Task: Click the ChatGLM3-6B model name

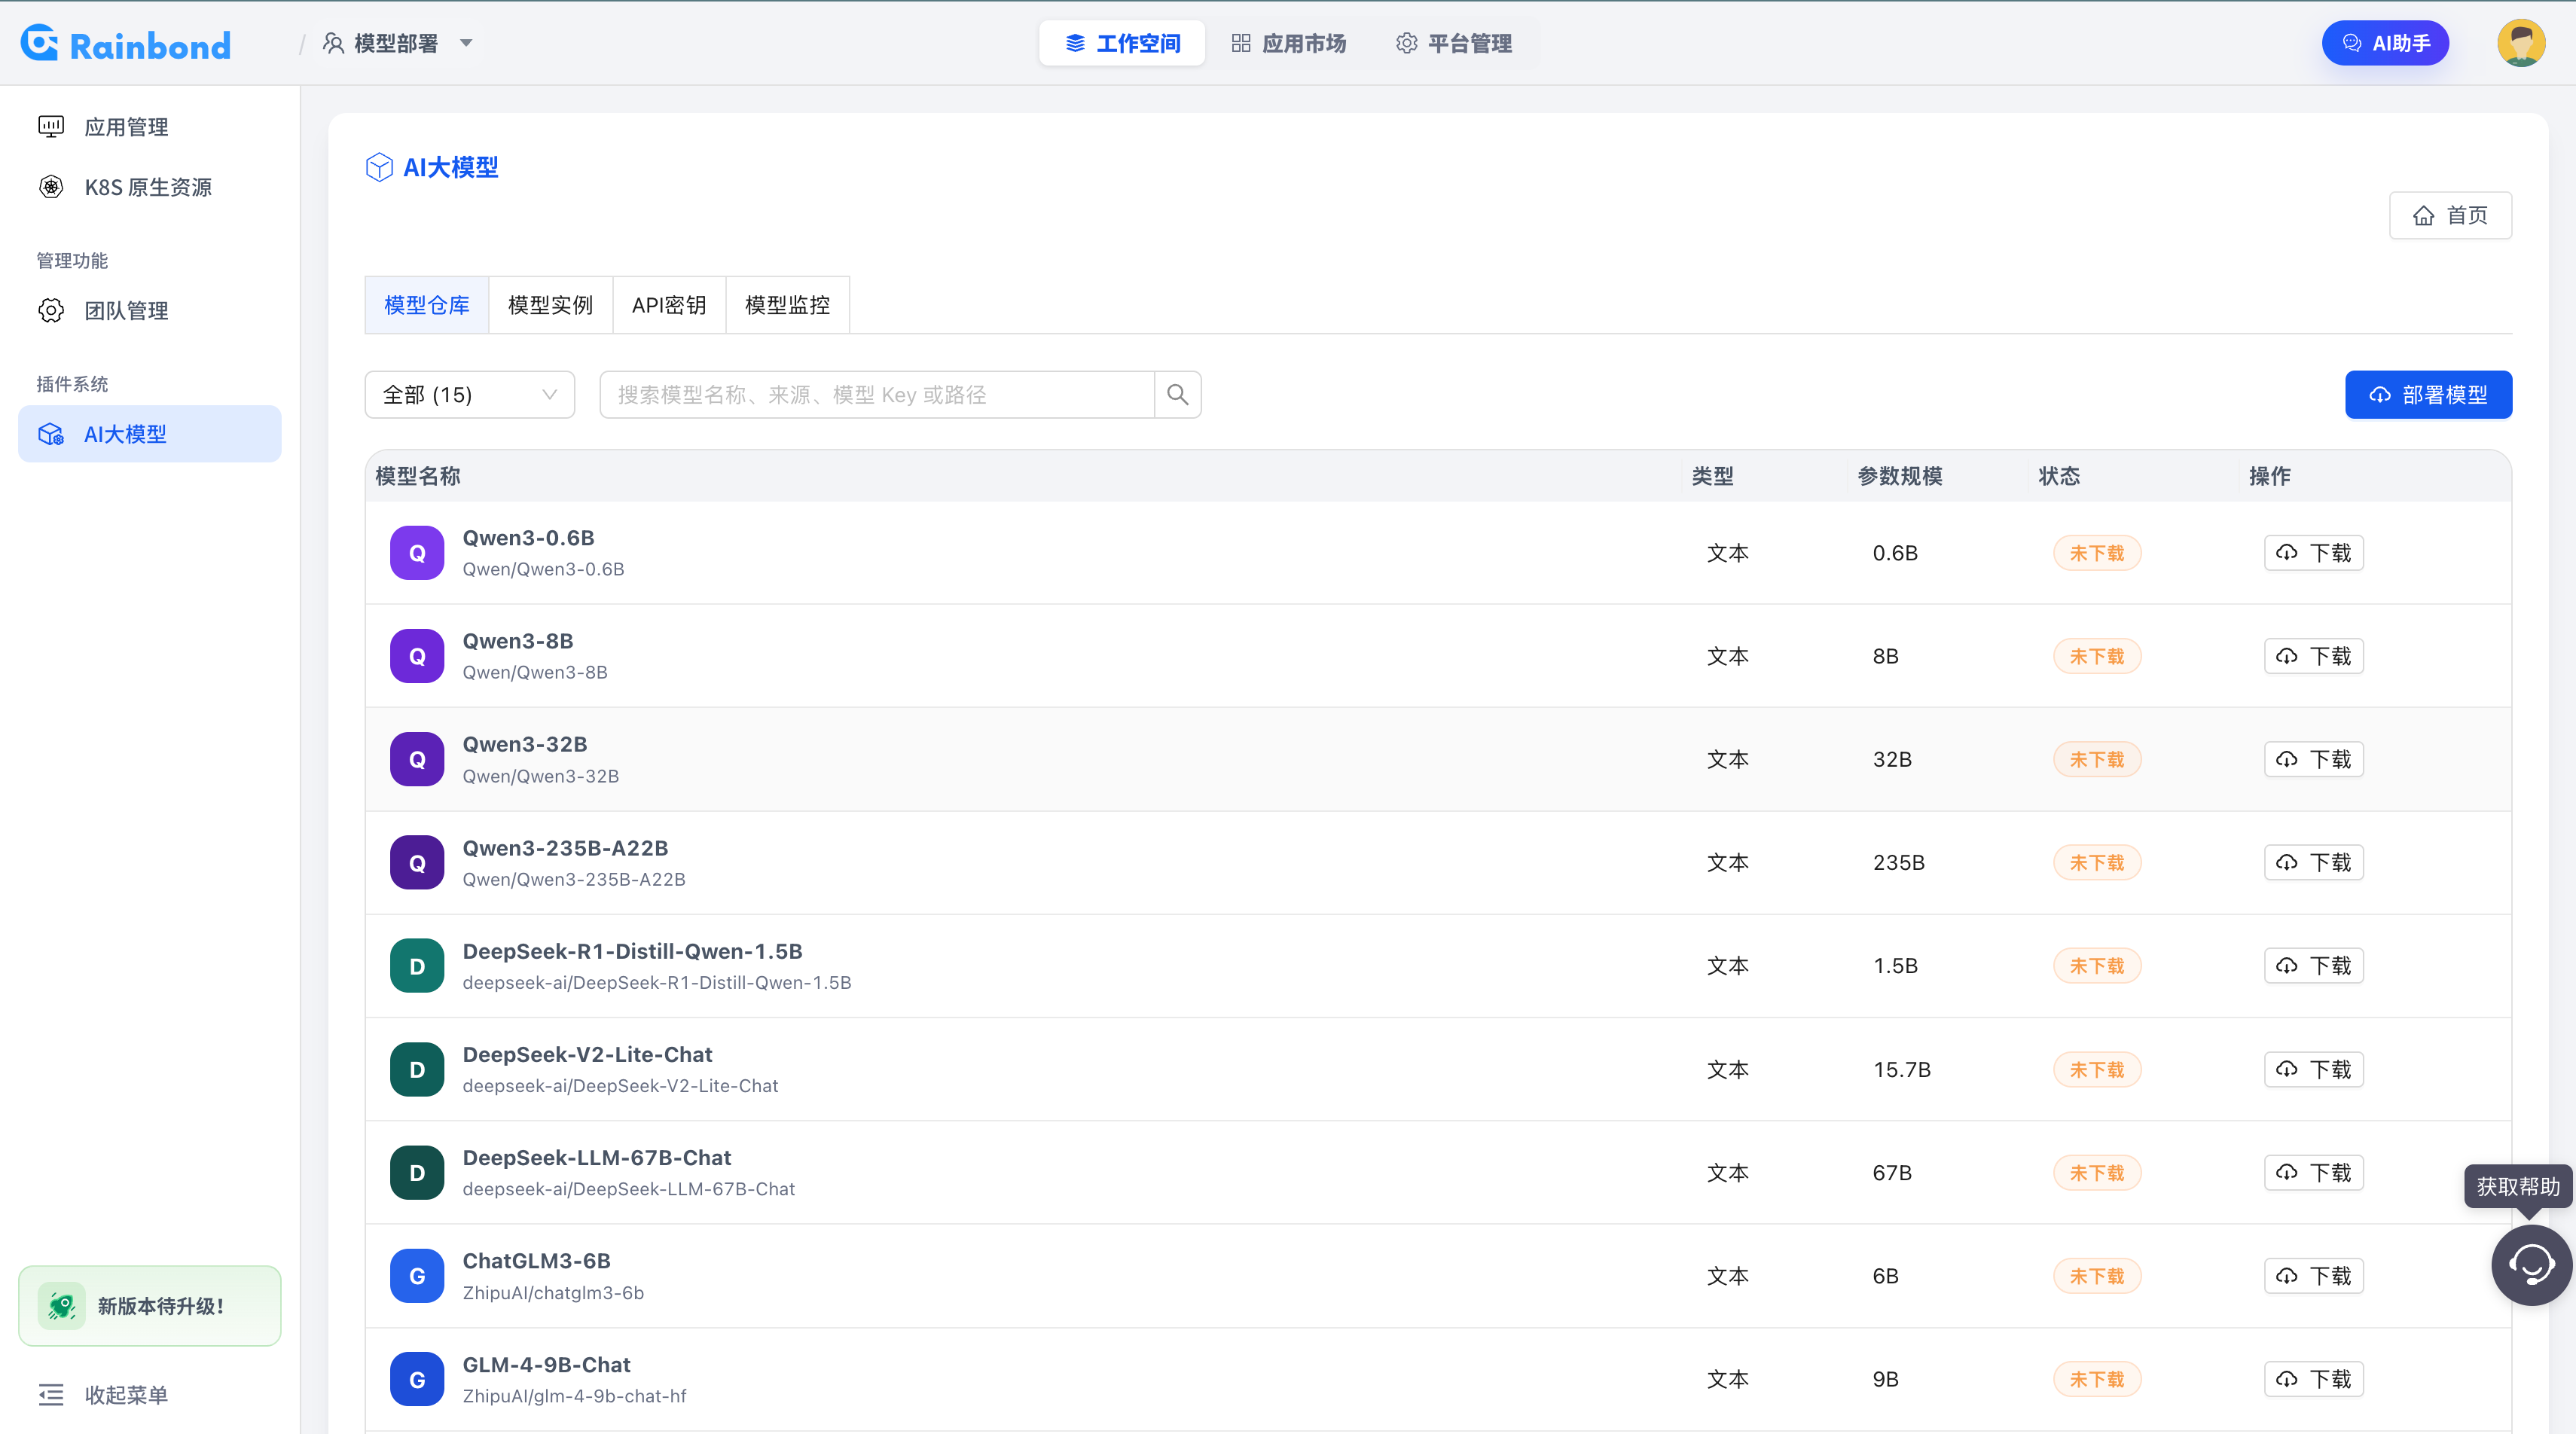Action: 536,1261
